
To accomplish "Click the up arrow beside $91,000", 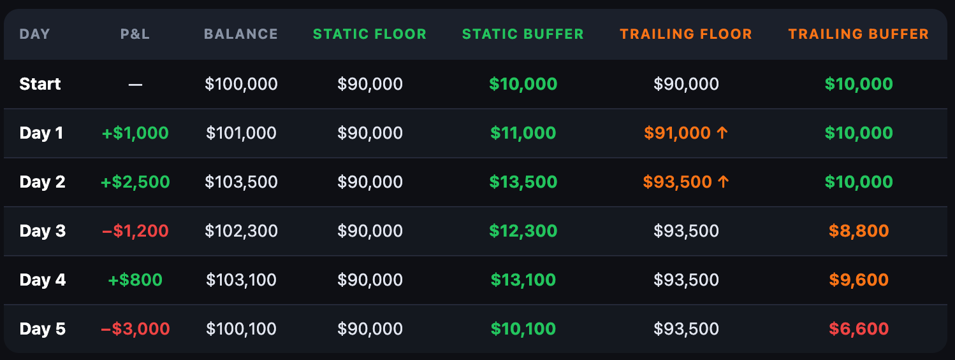I will (x=722, y=133).
